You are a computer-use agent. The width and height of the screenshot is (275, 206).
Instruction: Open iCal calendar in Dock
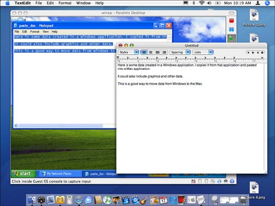163,200
